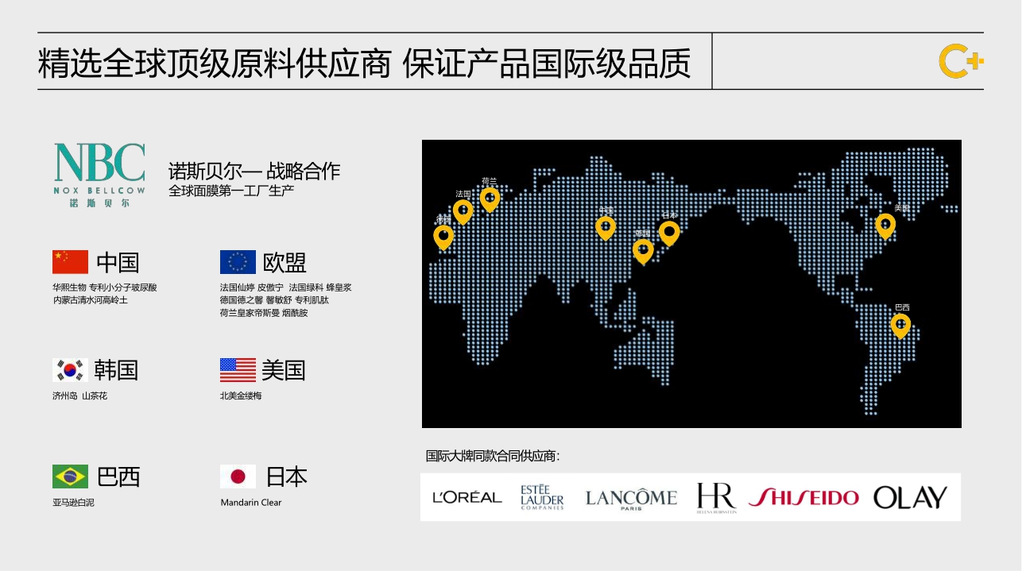
Task: Click the red SHISEIDO wordmark
Action: (x=804, y=496)
